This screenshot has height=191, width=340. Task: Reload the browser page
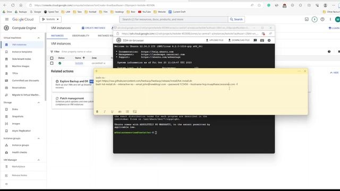click(13, 5)
